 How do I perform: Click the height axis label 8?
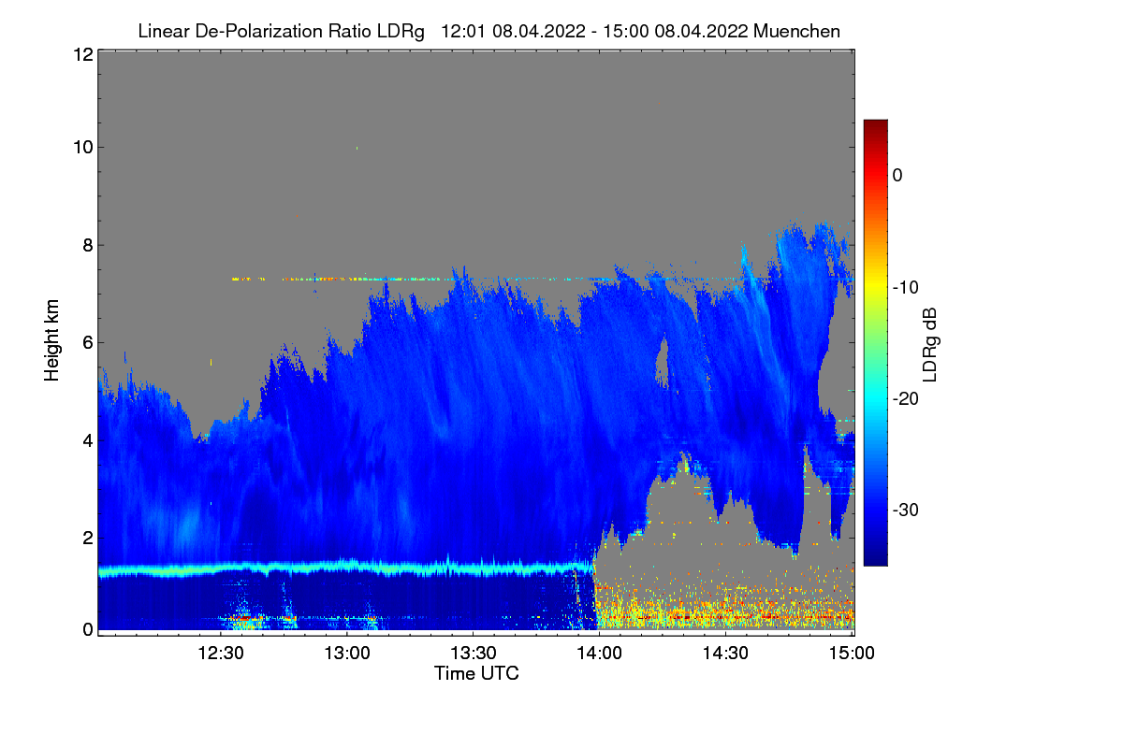[86, 245]
